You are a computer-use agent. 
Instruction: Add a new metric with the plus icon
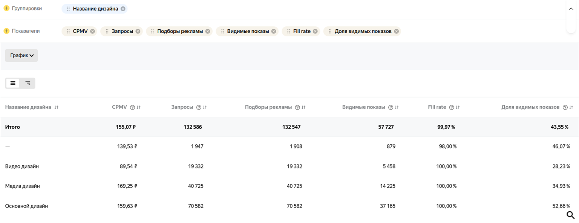6,31
